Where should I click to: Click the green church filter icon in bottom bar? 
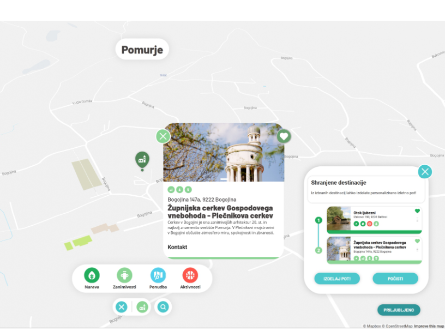(142, 307)
